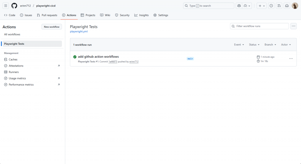Click the magnifier icon in Filter workflow runs

(233, 26)
